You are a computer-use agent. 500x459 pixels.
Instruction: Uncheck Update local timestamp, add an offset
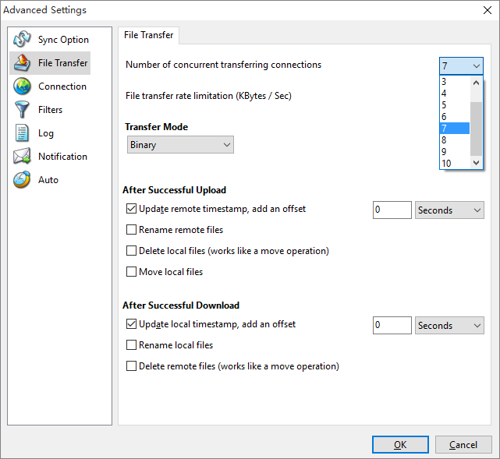[x=131, y=324]
